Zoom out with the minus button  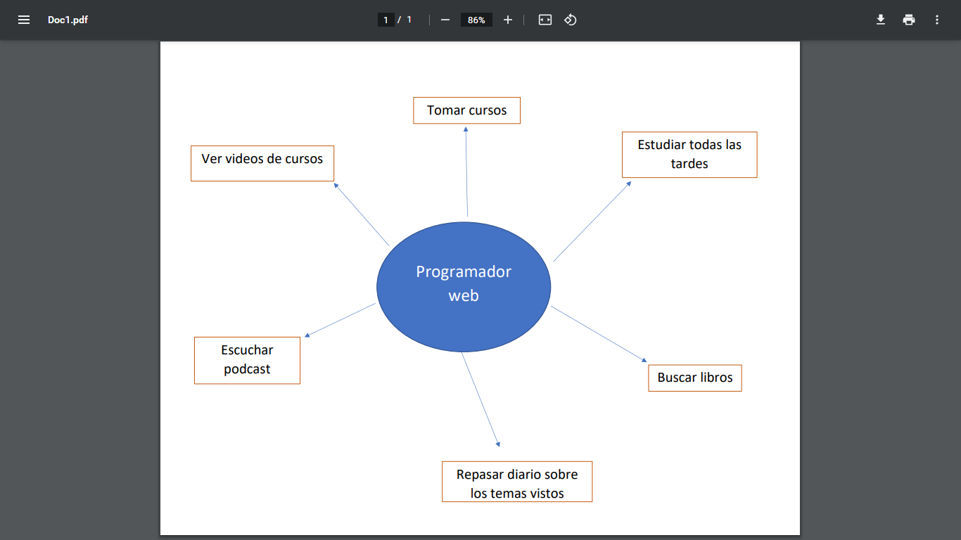click(445, 20)
